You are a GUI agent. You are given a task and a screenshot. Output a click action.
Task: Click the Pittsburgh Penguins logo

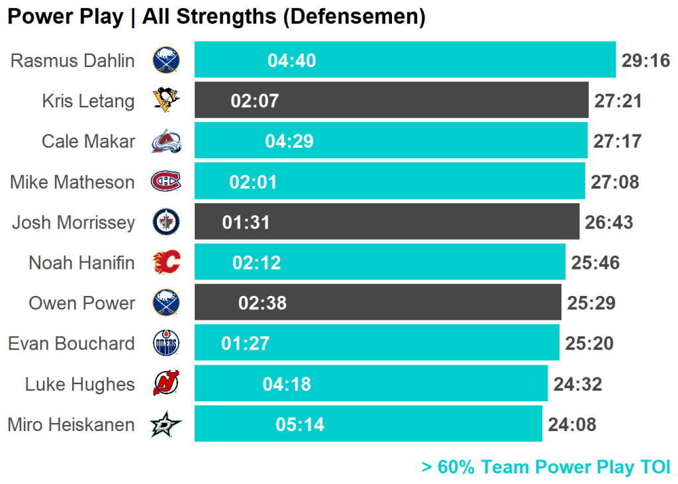[x=166, y=101]
